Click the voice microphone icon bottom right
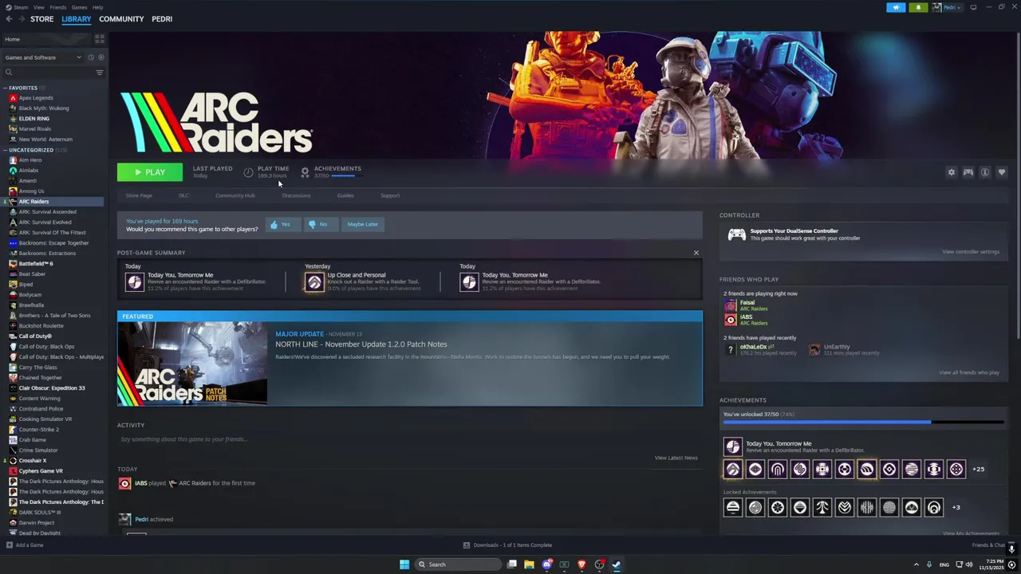This screenshot has height=574, width=1021. pos(1011,548)
